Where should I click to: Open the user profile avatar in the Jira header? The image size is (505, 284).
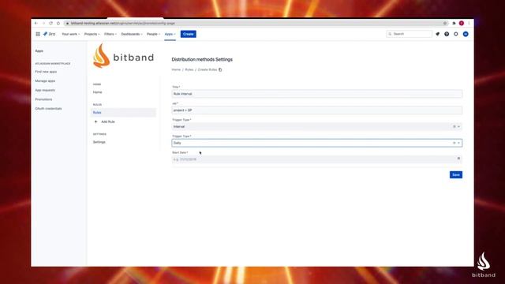pyautogui.click(x=466, y=34)
